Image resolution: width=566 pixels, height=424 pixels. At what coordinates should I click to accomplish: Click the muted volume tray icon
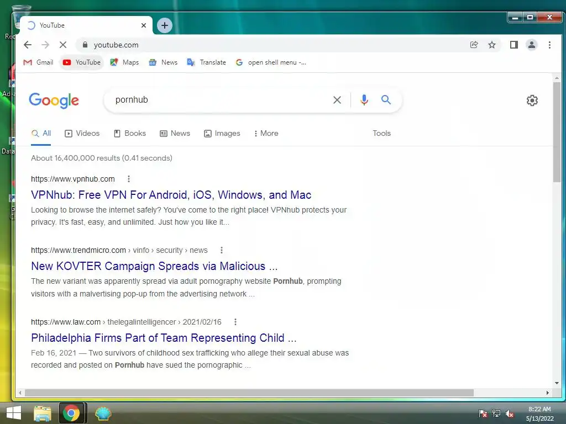(510, 414)
